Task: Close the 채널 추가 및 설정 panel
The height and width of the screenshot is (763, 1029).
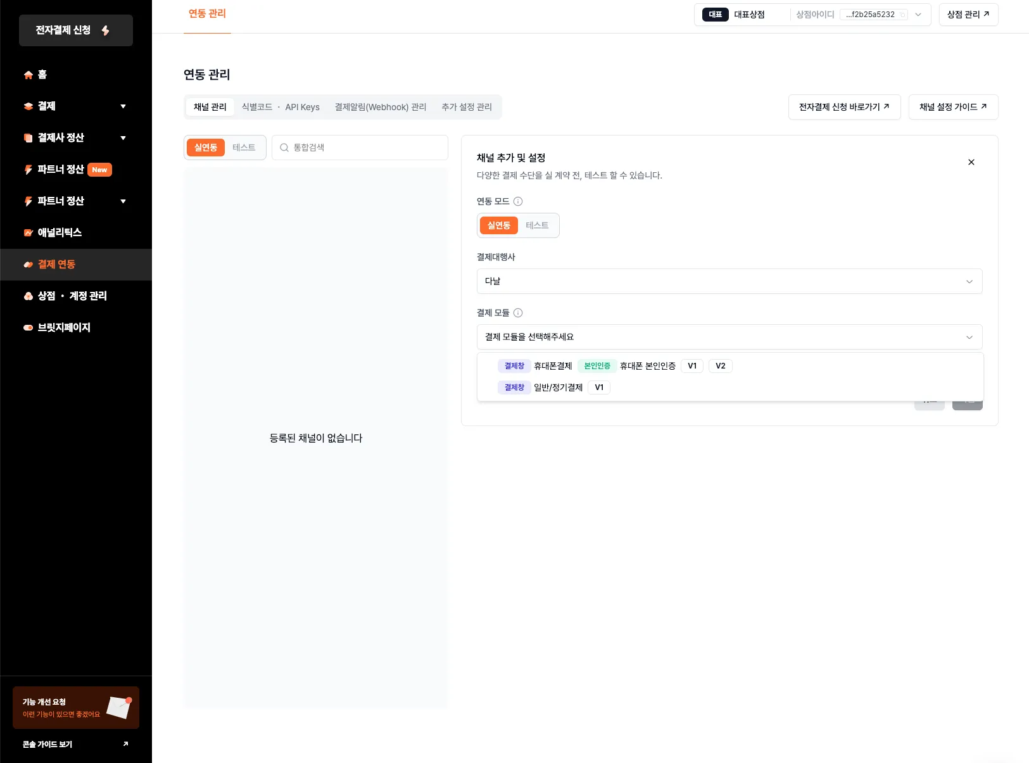Action: (971, 162)
